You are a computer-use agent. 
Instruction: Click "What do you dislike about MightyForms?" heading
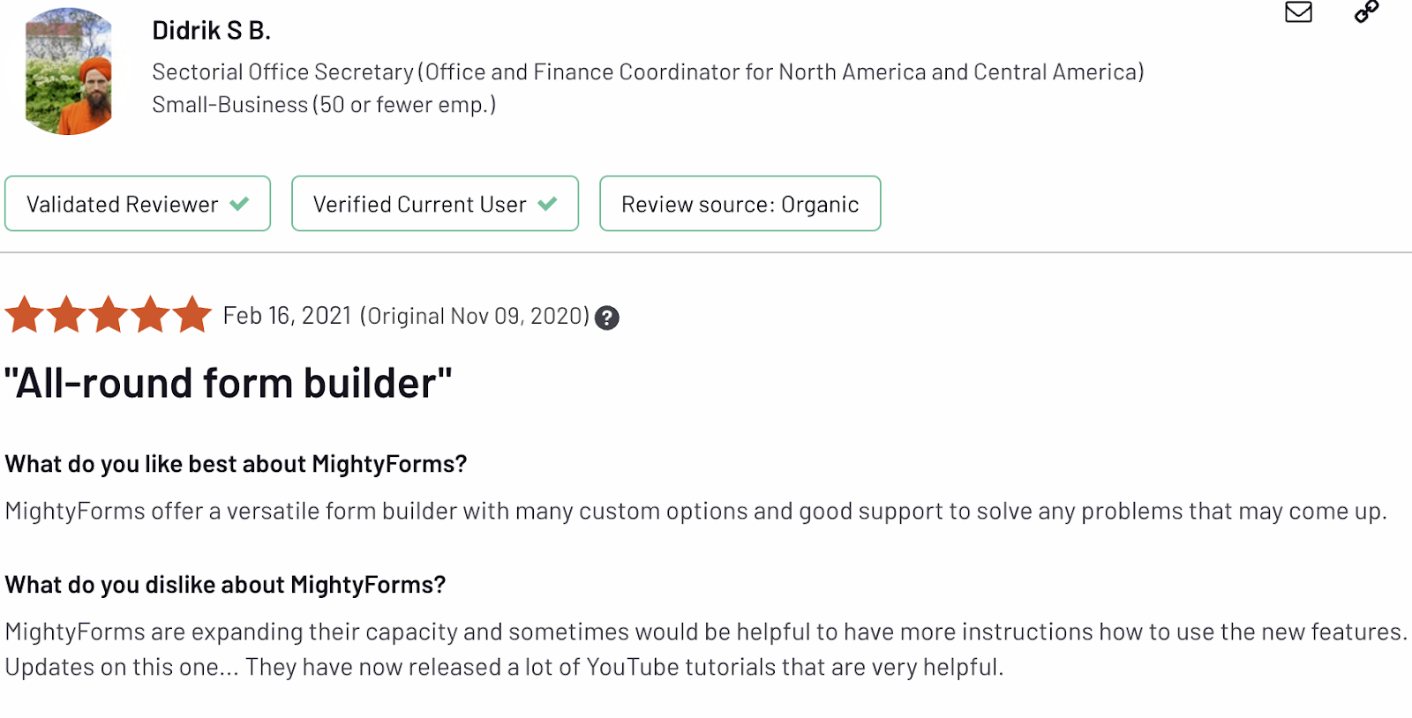(x=225, y=585)
